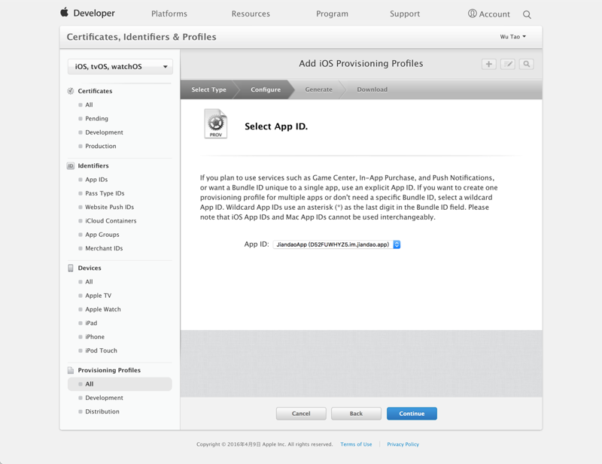Screen dimensions: 602x464
Task: Show iPad devices
Action: pos(91,323)
